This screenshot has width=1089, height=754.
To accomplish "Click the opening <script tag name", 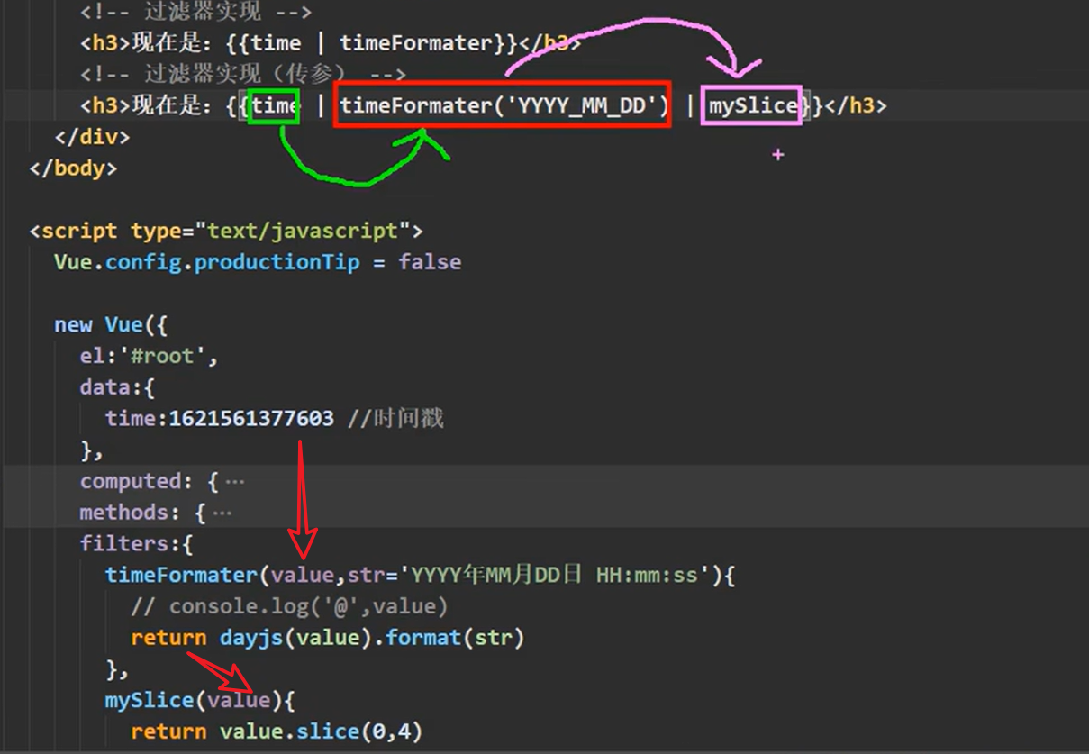I will pyautogui.click(x=79, y=231).
